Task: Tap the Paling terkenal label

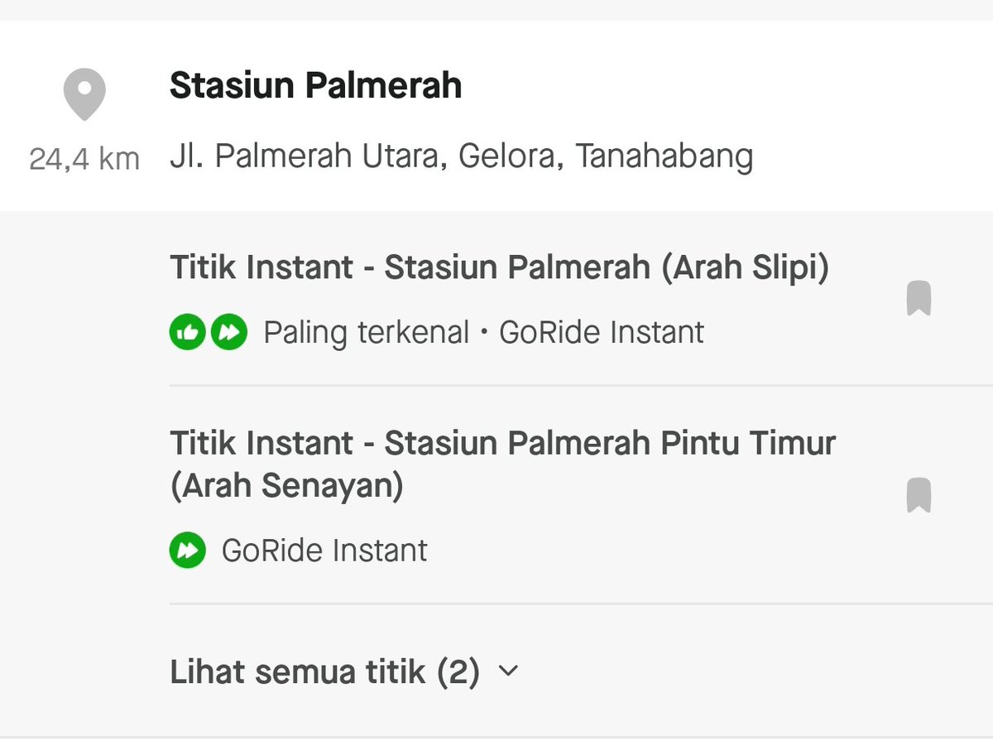Action: (x=366, y=333)
